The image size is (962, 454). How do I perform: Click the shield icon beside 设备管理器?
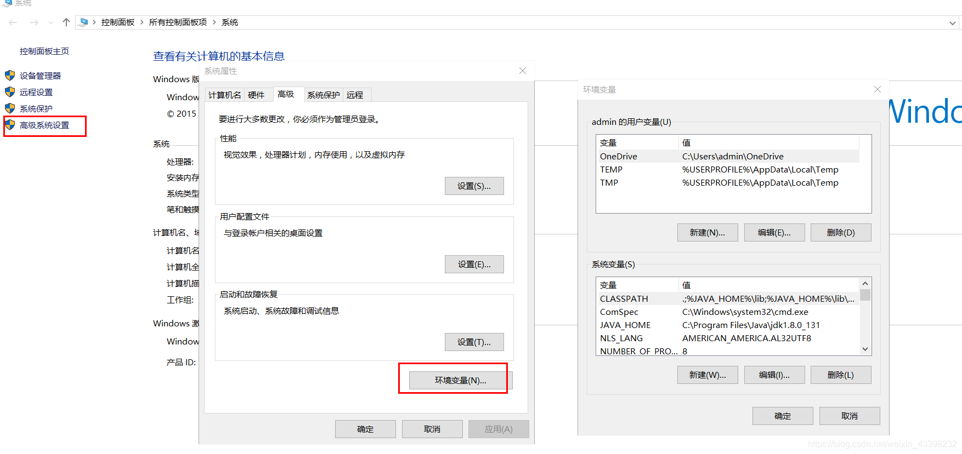coord(10,76)
